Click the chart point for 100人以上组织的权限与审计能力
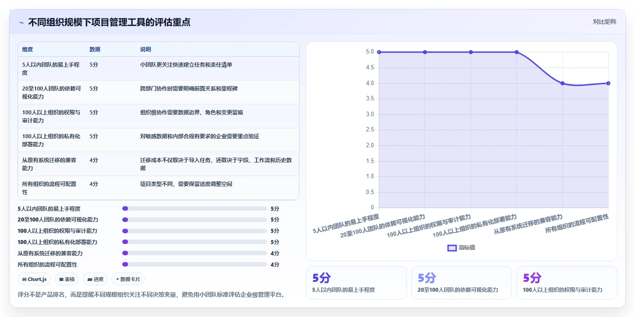This screenshot has height=317, width=635. tap(471, 52)
